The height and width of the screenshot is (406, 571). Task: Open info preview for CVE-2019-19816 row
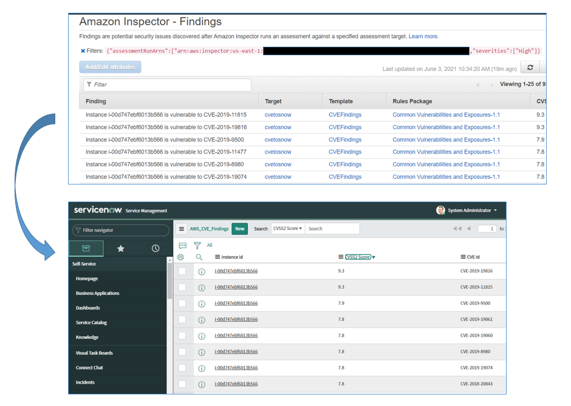(x=202, y=271)
